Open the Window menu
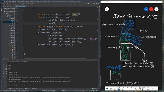 [45, 2]
